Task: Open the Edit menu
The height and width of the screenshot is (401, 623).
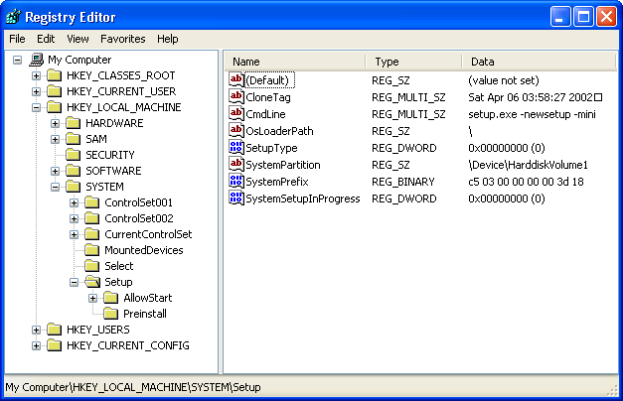Action: point(46,39)
